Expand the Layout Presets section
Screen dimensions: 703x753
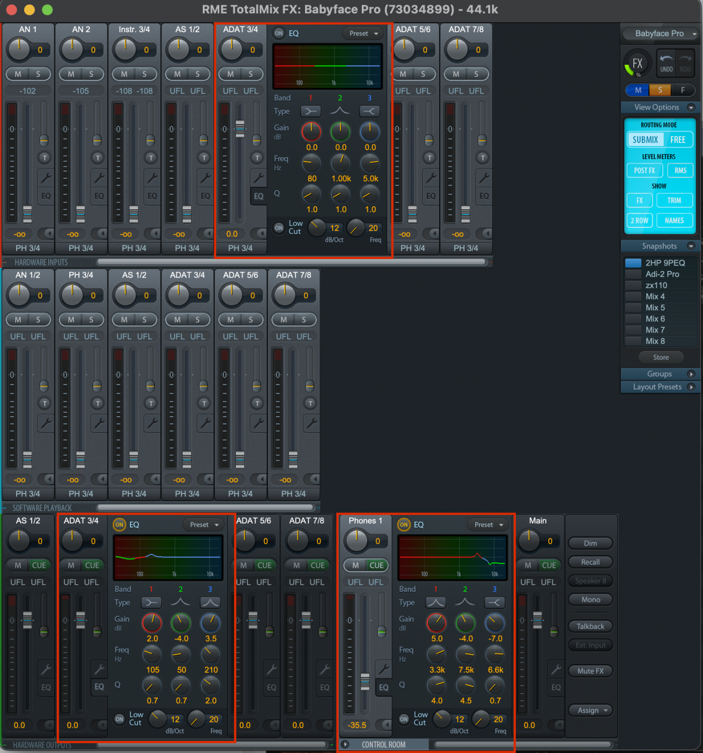coord(691,387)
